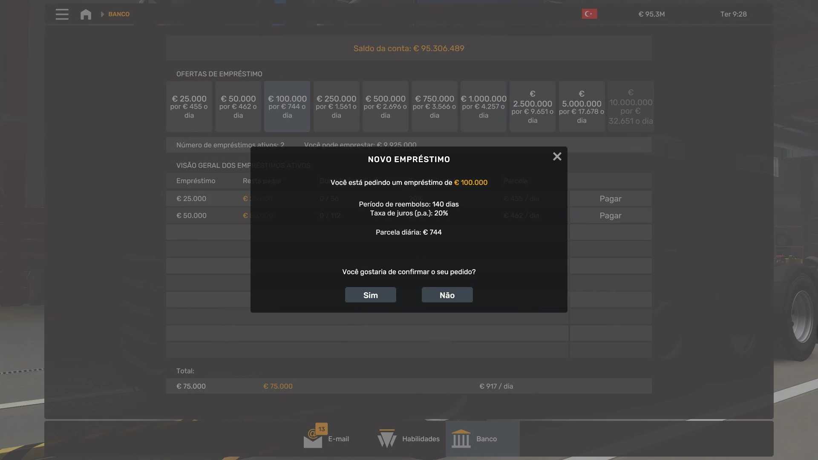Screen dimensions: 818x460
Task: Click the home icon in breadcrumb
Action: [86, 14]
